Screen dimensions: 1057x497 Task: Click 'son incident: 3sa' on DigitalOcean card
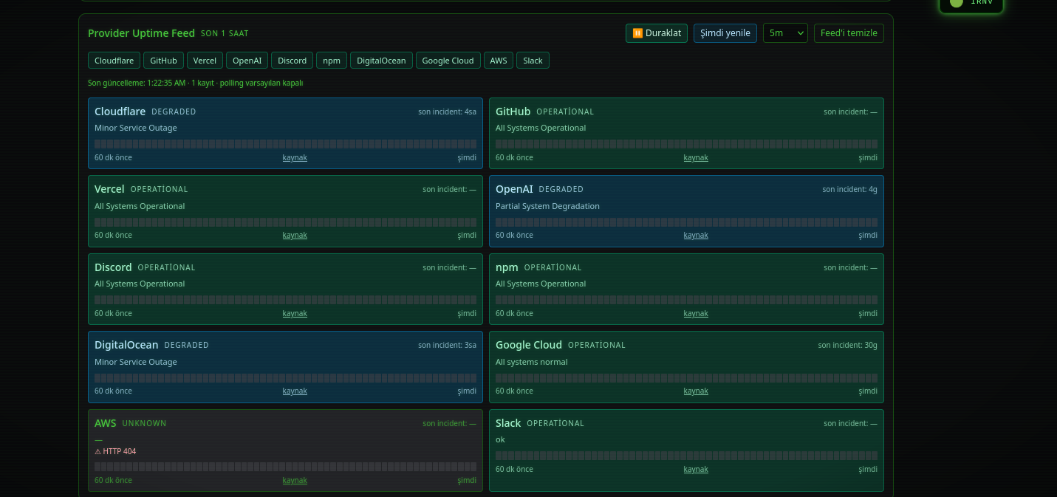(447, 345)
